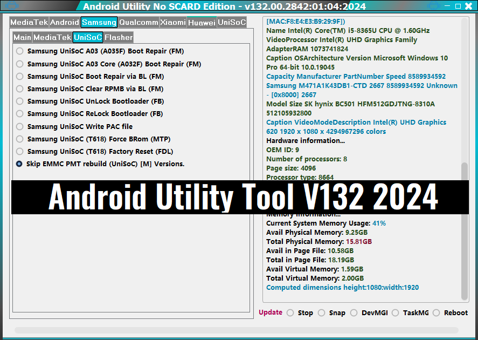Click the log panel vertical scrollbar thumb
Viewport: 478px width, 340px height.
click(x=465, y=231)
